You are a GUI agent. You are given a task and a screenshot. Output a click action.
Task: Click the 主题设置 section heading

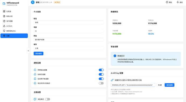37,92
